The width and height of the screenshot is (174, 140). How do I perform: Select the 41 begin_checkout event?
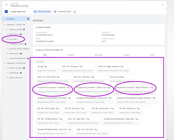tap(14, 78)
